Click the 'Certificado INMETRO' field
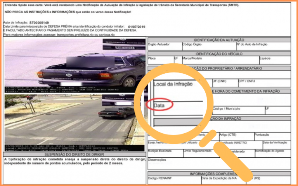Image resolution: width=298 pixels, height=186 pixels. pos(241,145)
